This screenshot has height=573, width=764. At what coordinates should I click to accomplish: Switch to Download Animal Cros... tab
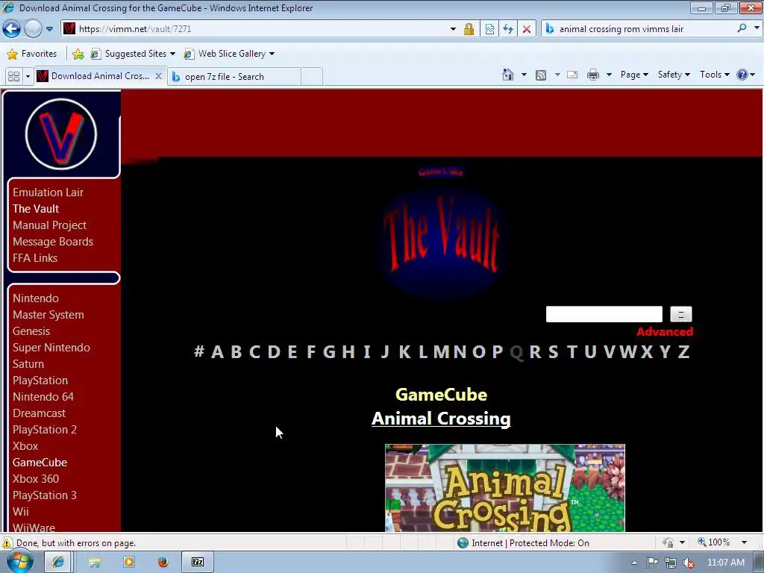click(95, 76)
